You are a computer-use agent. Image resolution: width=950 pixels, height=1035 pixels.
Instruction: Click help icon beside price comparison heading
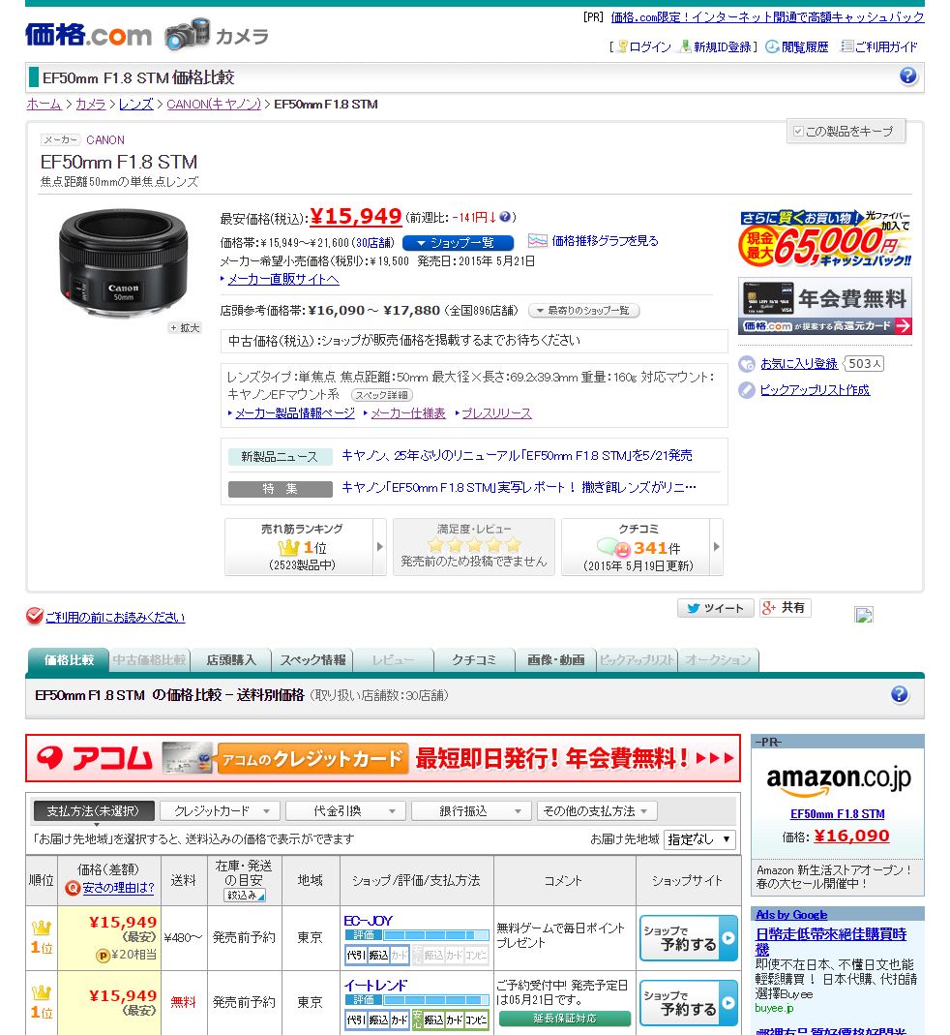(899, 694)
